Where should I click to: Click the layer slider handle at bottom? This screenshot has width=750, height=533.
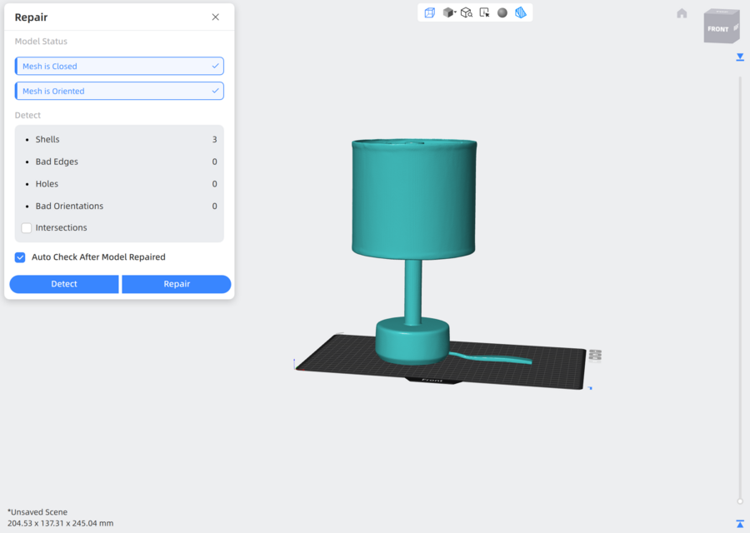[740, 501]
